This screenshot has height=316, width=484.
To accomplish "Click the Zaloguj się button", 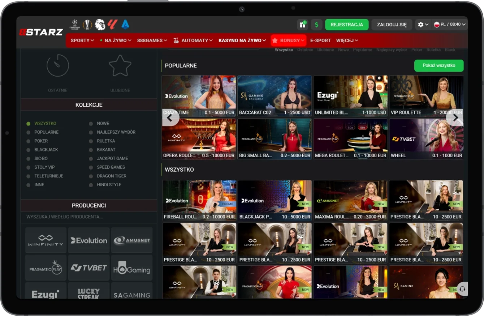I will pos(392,25).
